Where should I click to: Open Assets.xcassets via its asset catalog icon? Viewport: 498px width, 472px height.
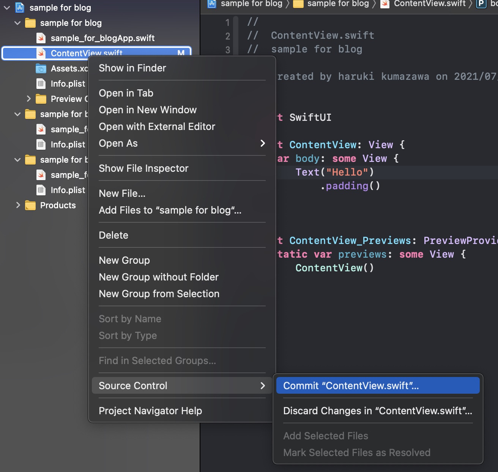pos(42,68)
